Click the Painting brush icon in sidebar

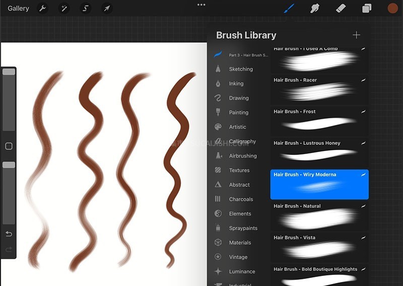click(218, 112)
